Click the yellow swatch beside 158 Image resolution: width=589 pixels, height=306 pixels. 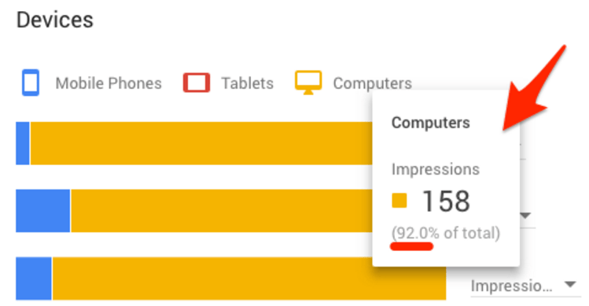tap(399, 201)
